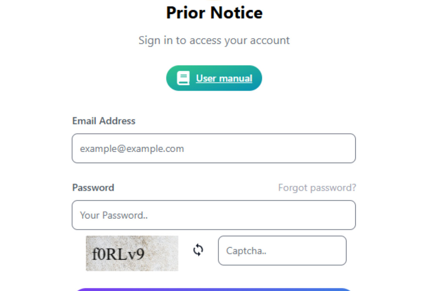Screen dimensions: 434x291
Task: Click into the Your Password field
Action: click(214, 215)
